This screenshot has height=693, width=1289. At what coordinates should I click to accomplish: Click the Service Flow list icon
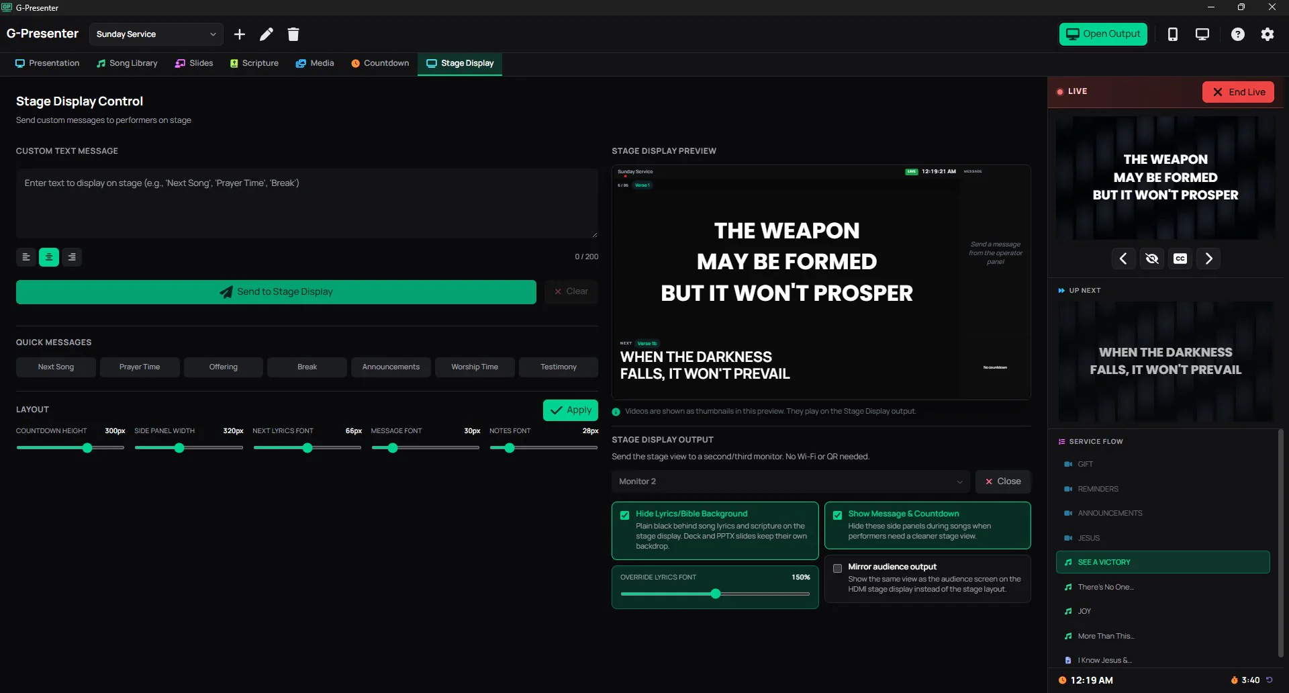pos(1062,442)
